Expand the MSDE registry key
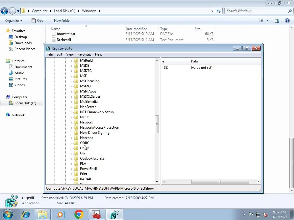Image resolution: width=294 pixels, height=220 pixels. point(71,66)
